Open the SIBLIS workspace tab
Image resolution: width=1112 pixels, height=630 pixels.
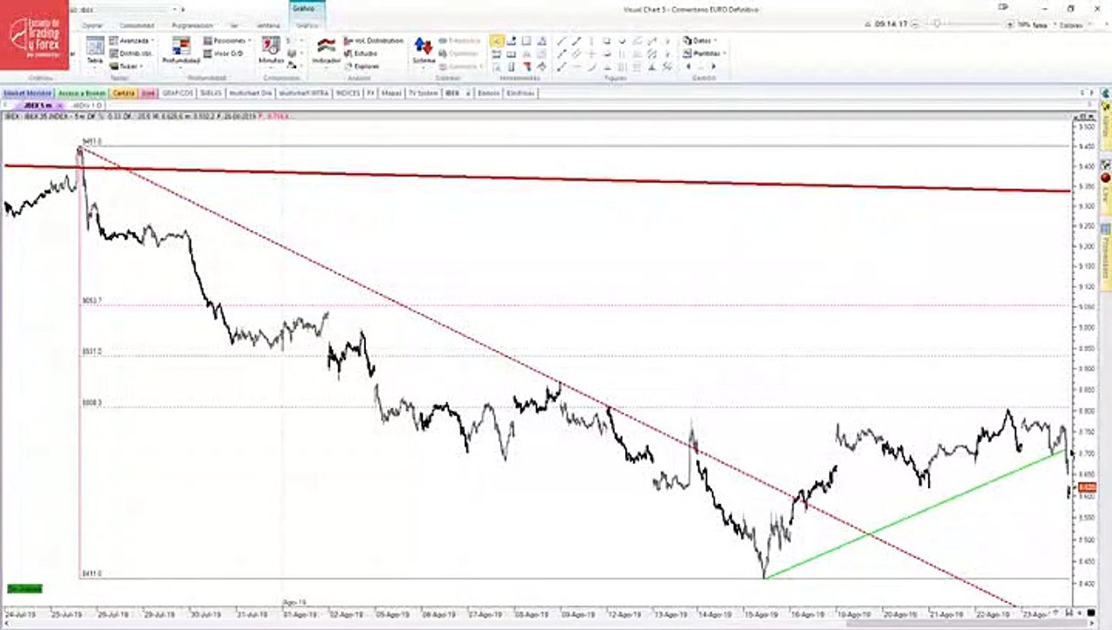pyautogui.click(x=211, y=93)
